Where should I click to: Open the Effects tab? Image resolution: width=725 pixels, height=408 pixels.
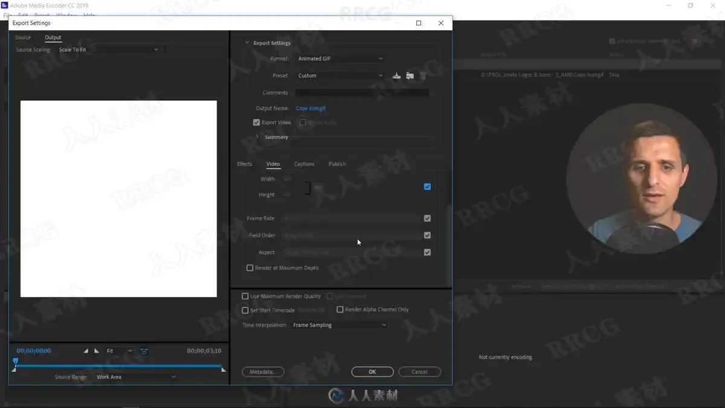click(245, 164)
